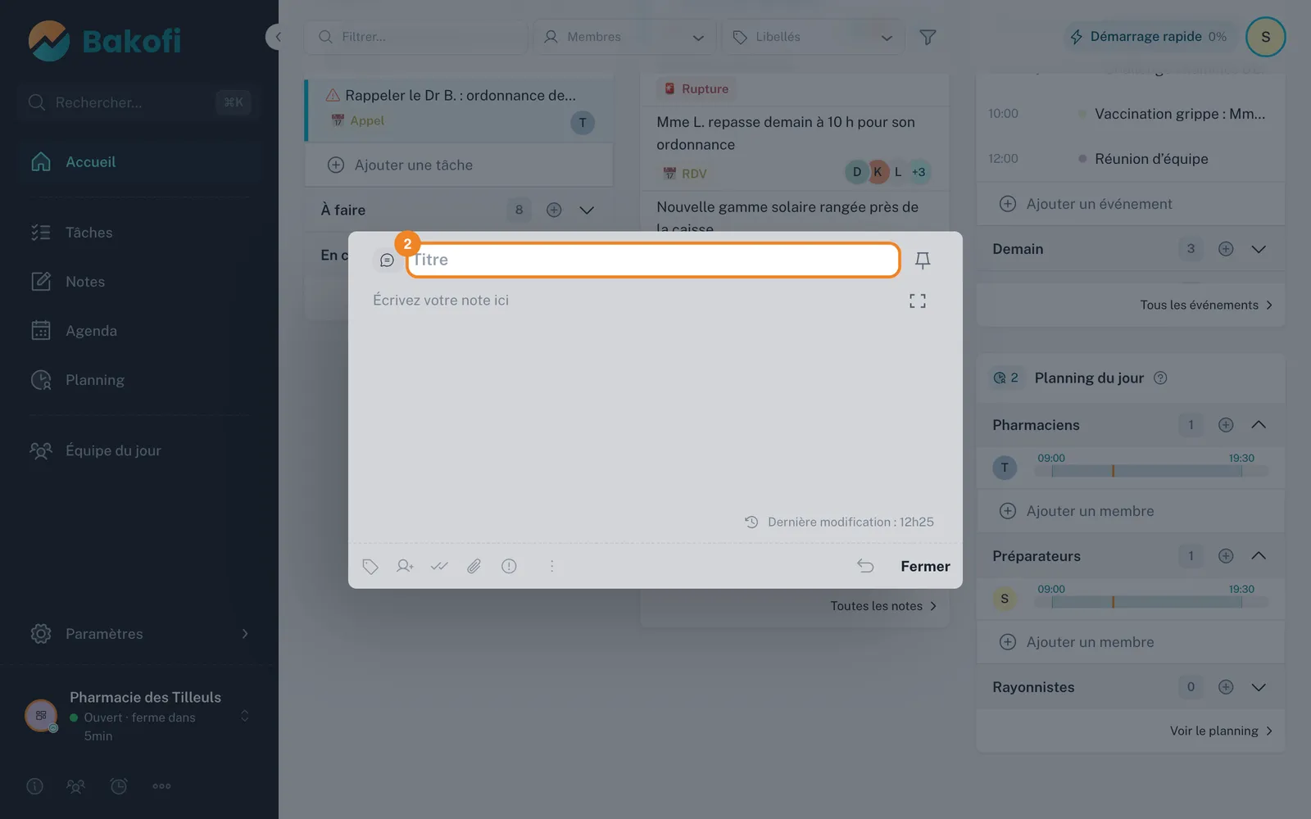
Task: Add an event to Demain with plus
Action: [1226, 249]
